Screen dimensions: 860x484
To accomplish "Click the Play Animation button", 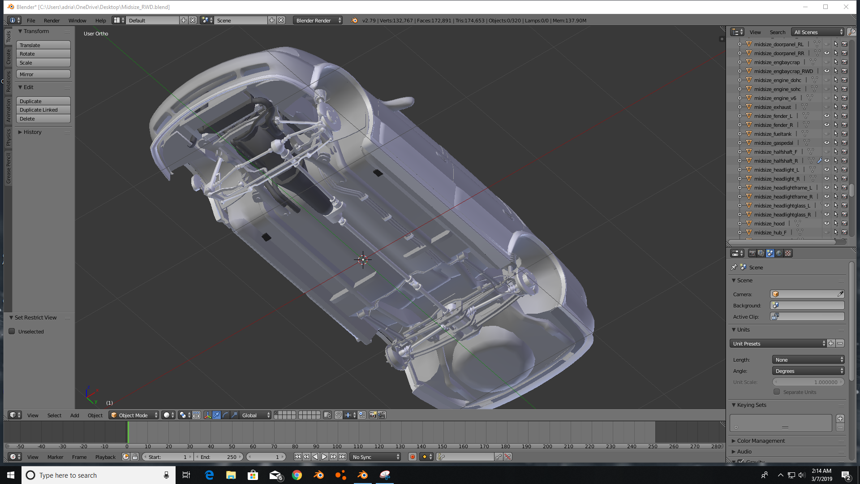I will pos(324,457).
